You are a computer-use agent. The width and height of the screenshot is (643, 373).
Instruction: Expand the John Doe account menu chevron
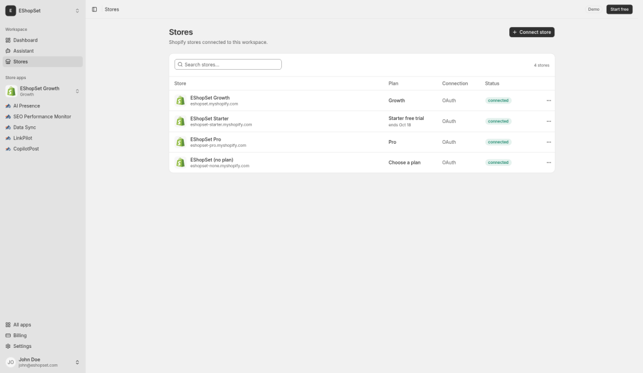[77, 362]
